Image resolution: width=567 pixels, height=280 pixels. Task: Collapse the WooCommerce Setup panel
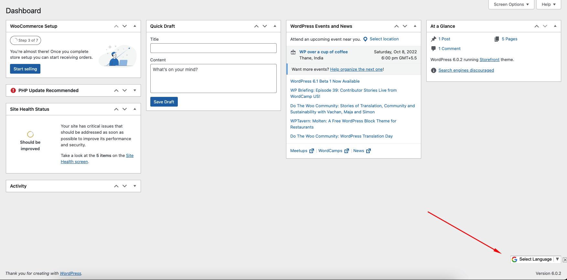[x=135, y=26]
